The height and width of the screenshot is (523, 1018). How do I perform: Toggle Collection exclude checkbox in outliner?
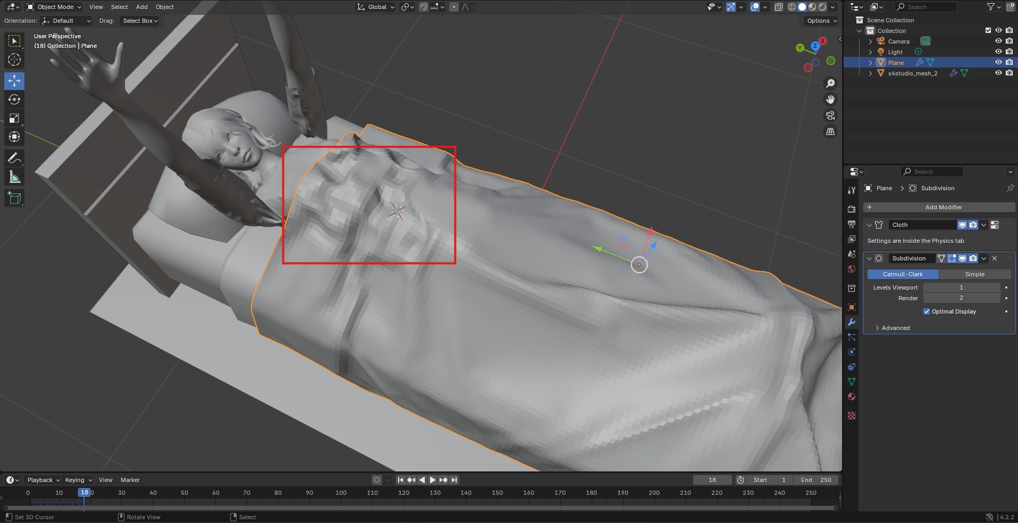pos(988,30)
